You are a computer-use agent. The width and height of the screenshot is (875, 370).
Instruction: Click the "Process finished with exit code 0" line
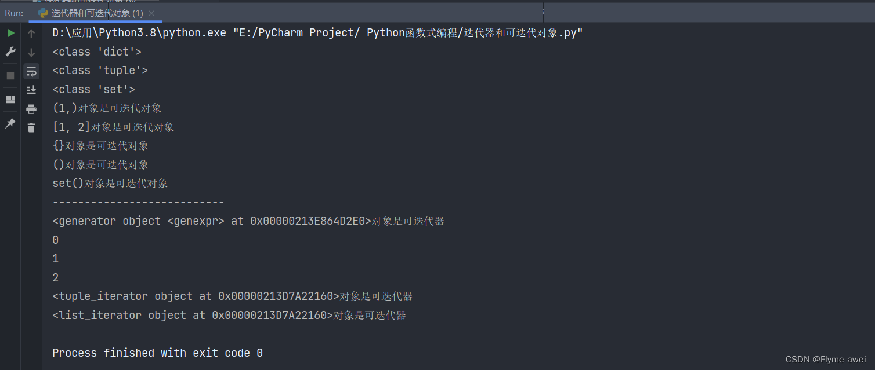tap(157, 353)
